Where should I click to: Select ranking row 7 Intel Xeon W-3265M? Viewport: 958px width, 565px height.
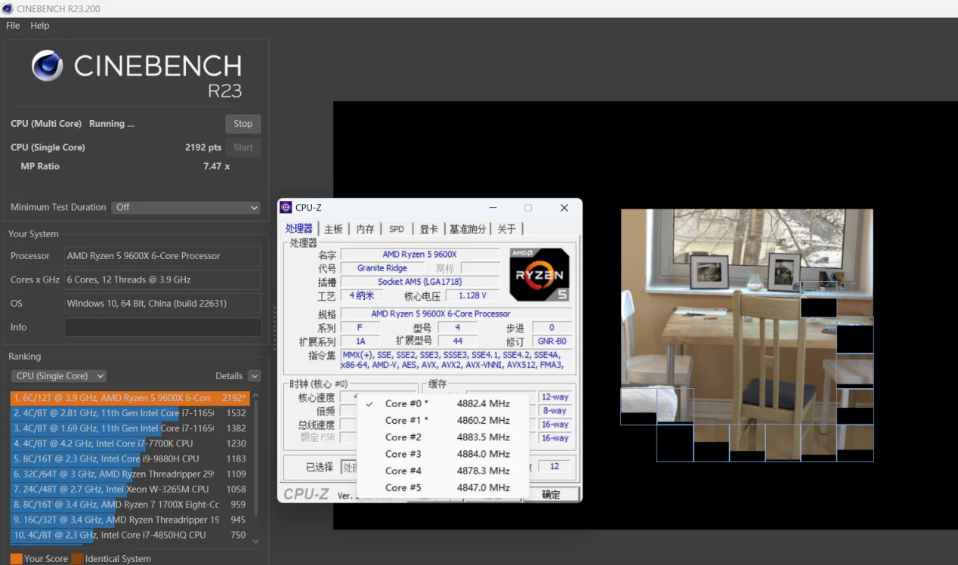point(129,489)
